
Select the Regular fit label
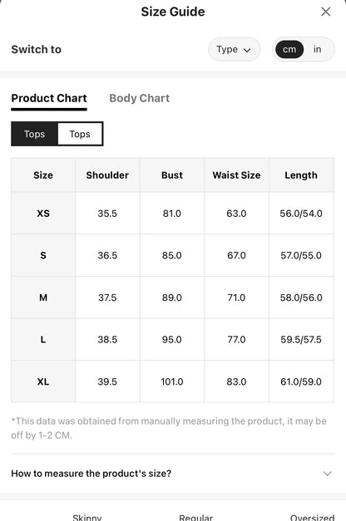click(x=195, y=517)
